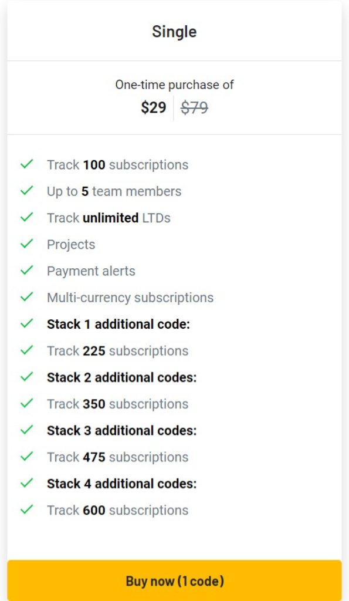Click checkmark beside Track 600 subscriptions

pyautogui.click(x=27, y=509)
